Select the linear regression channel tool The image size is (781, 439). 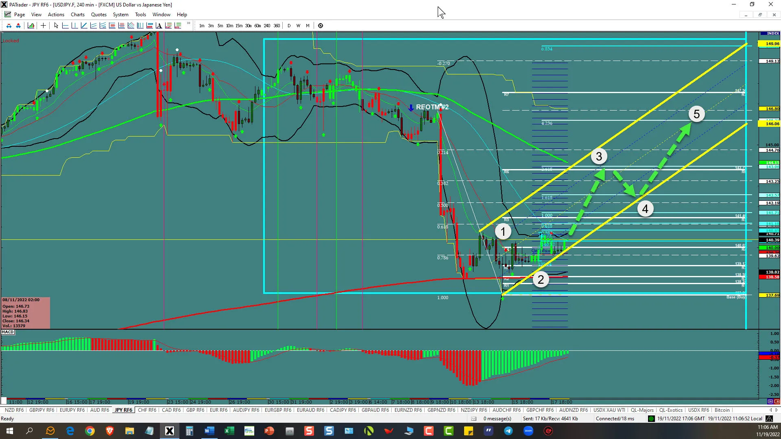[x=103, y=26]
